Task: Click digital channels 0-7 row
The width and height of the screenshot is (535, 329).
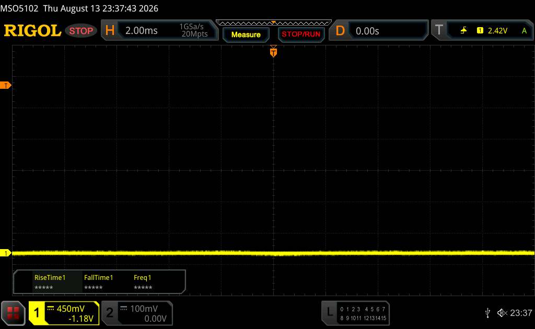Action: [363, 309]
